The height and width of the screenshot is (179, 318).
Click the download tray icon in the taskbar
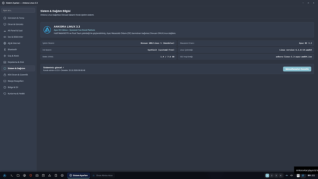(x=49, y=176)
